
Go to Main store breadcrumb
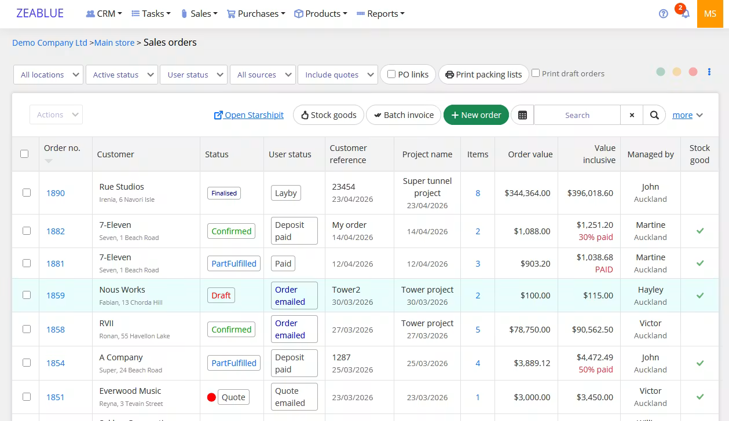114,43
